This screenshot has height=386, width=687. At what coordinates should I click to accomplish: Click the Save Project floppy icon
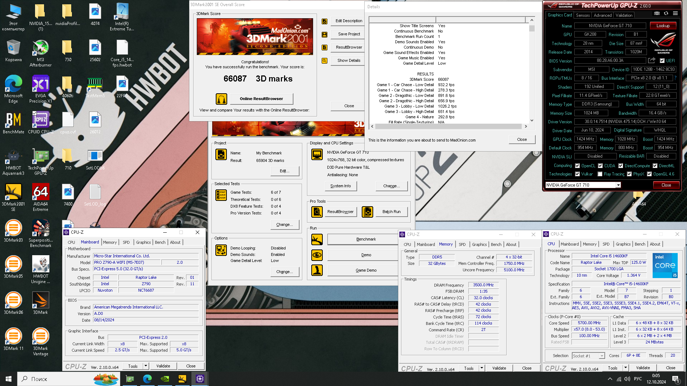coord(325,34)
